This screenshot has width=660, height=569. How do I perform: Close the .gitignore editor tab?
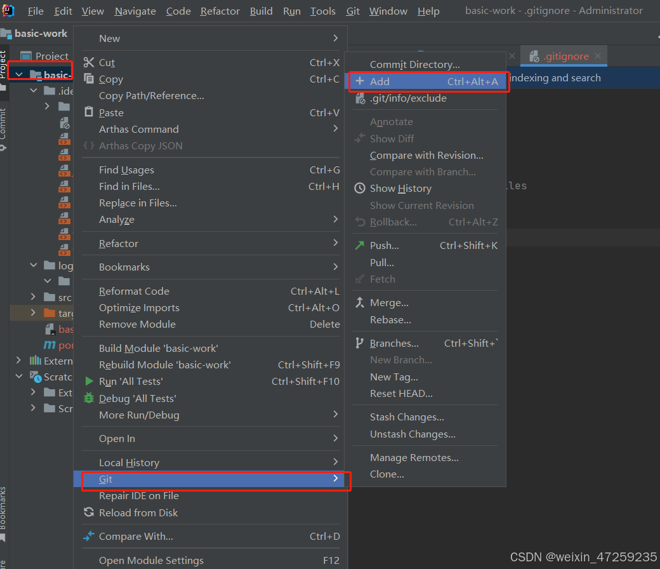coord(598,56)
